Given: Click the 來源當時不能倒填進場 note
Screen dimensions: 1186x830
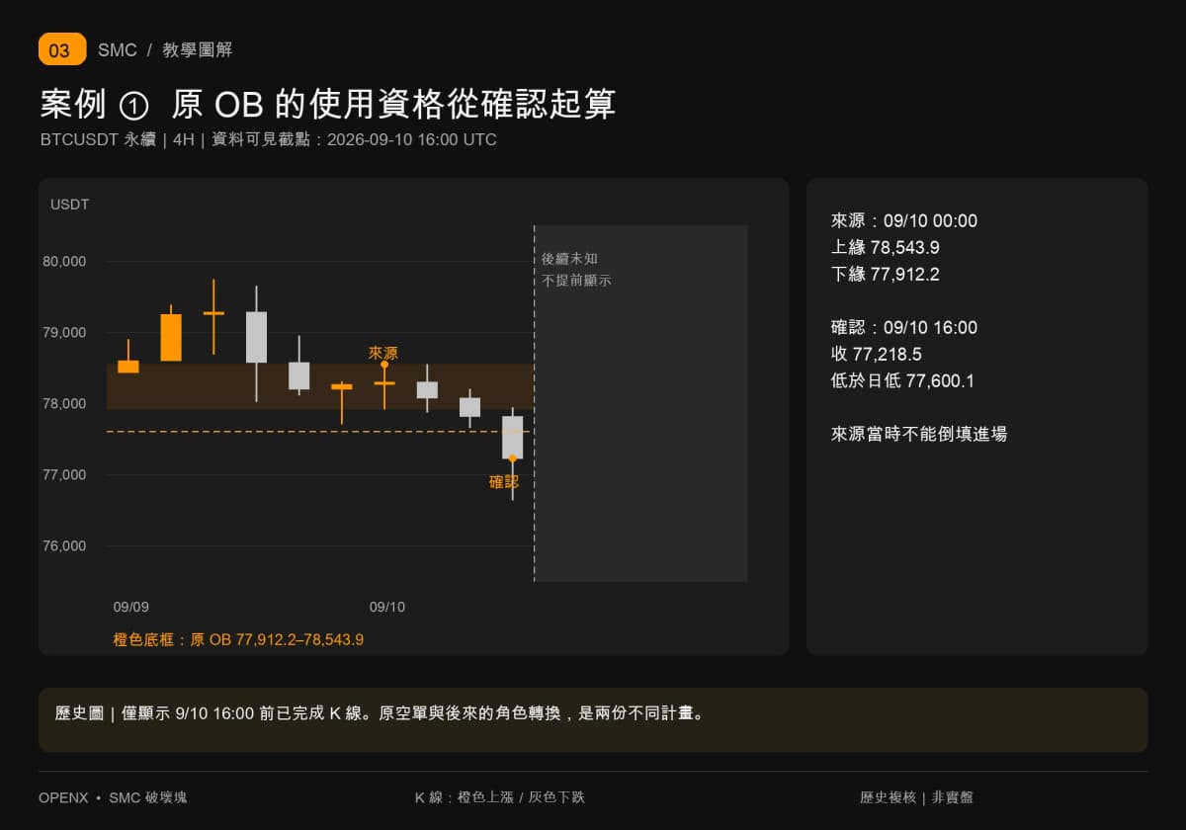Looking at the screenshot, I should (x=919, y=434).
